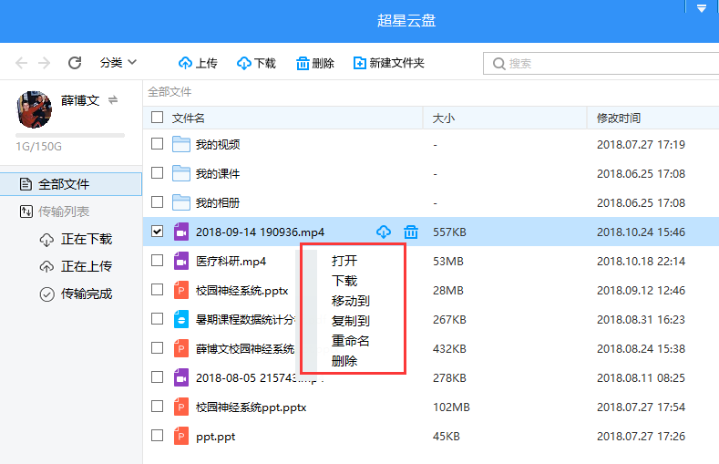Check the box for 校园神经系统.pptx

click(158, 290)
